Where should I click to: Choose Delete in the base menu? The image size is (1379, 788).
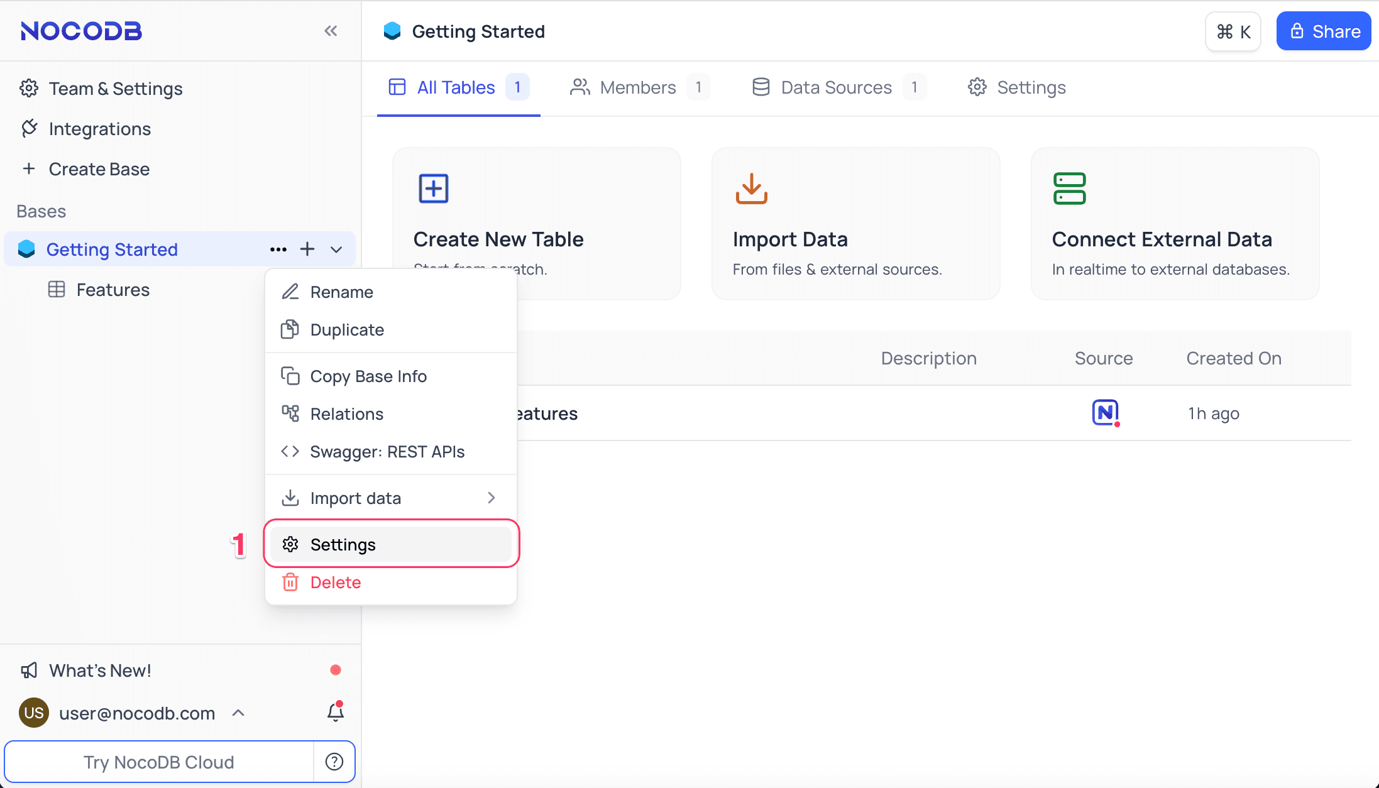click(336, 582)
